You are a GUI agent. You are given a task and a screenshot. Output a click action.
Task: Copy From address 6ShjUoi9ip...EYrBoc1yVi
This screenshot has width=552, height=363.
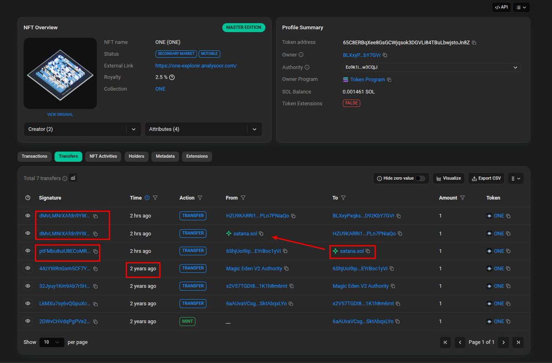285,251
